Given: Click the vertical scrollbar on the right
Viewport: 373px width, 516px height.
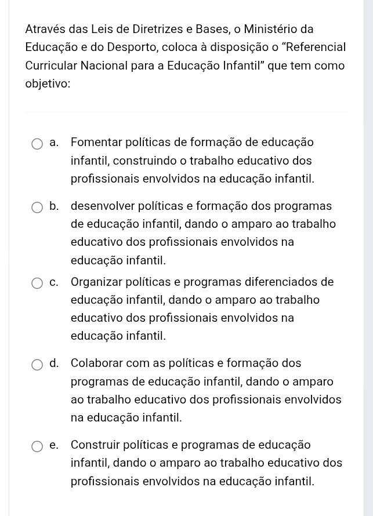Looking at the screenshot, I should [x=368, y=258].
